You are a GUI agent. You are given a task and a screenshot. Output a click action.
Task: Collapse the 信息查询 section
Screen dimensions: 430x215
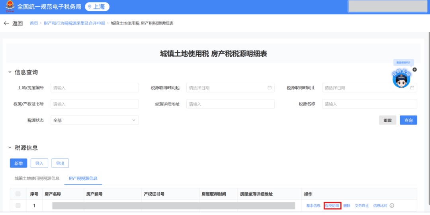click(x=10, y=72)
